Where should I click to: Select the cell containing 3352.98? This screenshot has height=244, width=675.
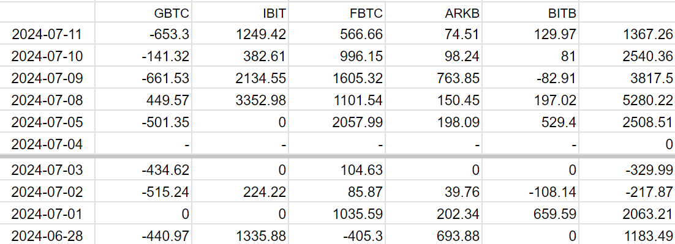(240, 100)
